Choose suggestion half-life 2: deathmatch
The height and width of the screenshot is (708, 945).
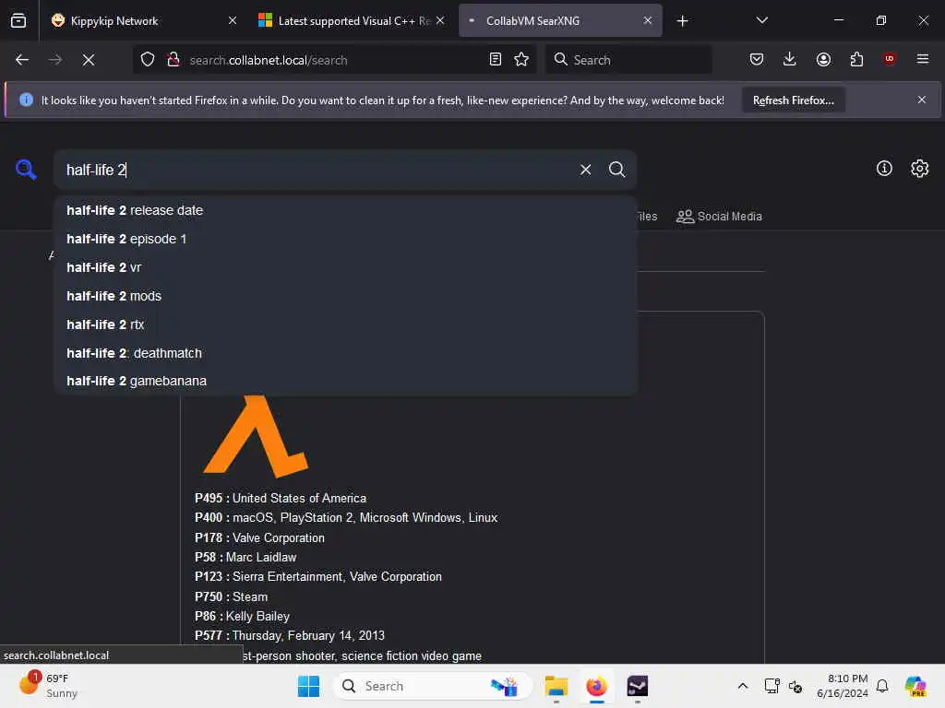coord(345,353)
